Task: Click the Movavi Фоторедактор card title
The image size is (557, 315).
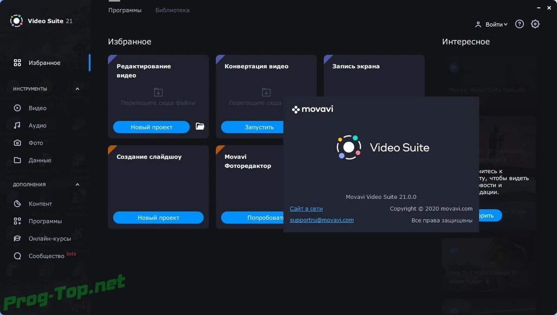Action: 248,161
